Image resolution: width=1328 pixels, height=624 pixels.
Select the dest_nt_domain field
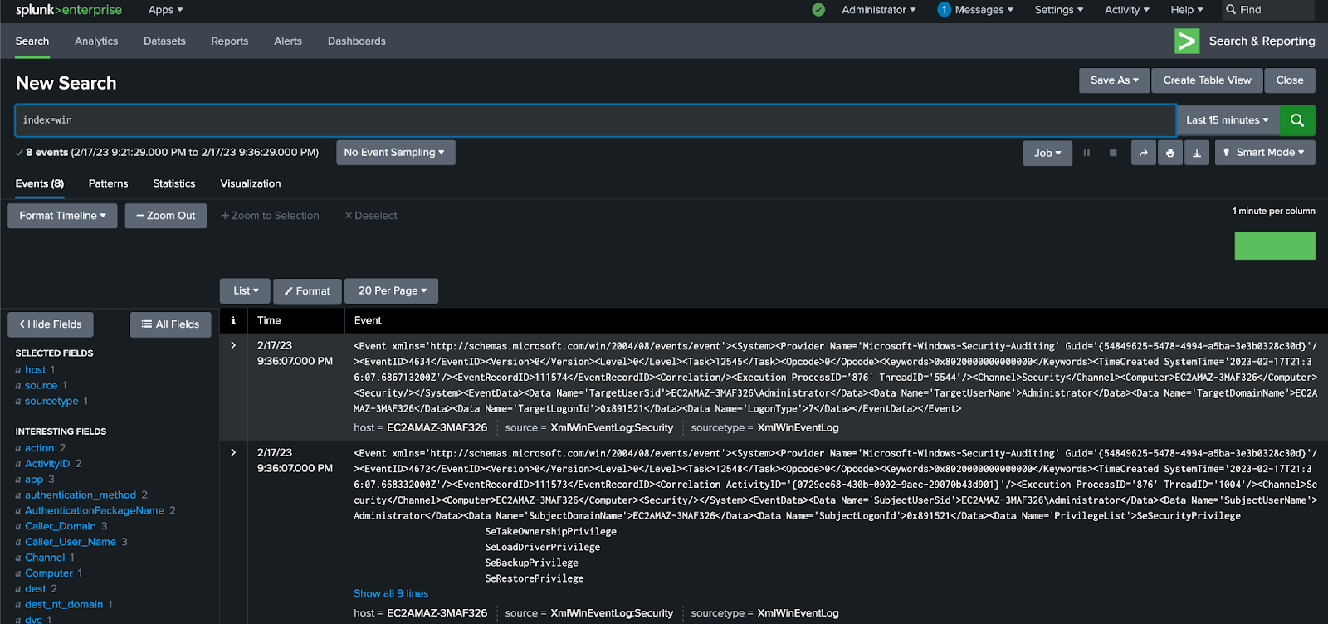64,605
